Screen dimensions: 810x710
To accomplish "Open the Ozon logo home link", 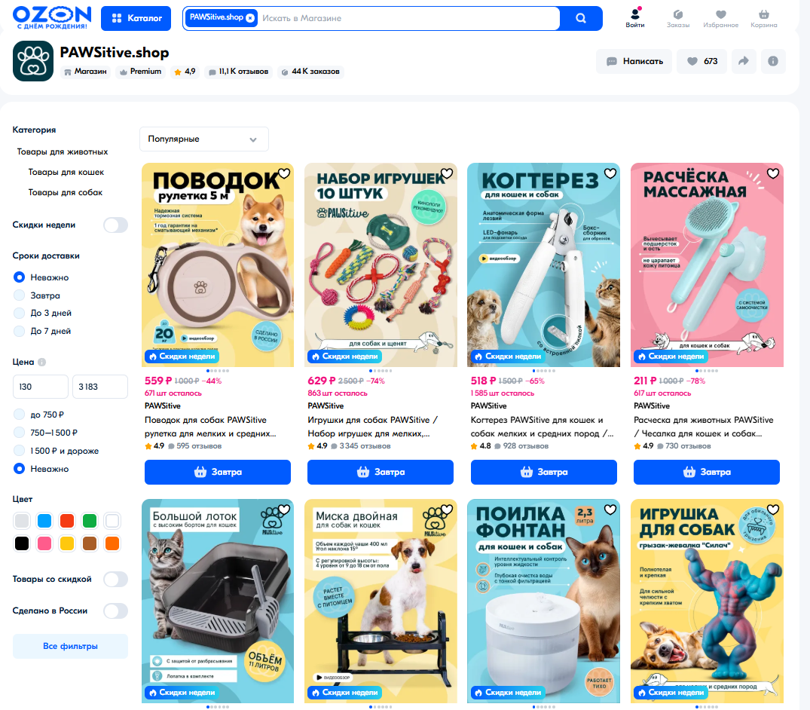I will click(52, 17).
